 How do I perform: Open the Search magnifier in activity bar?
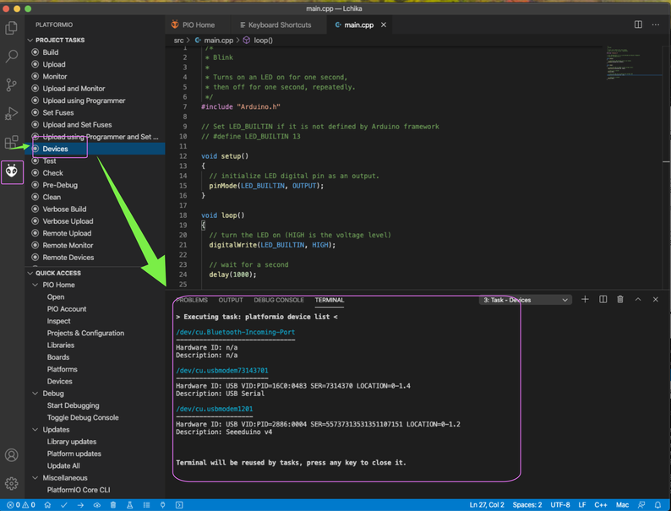pyautogui.click(x=12, y=57)
